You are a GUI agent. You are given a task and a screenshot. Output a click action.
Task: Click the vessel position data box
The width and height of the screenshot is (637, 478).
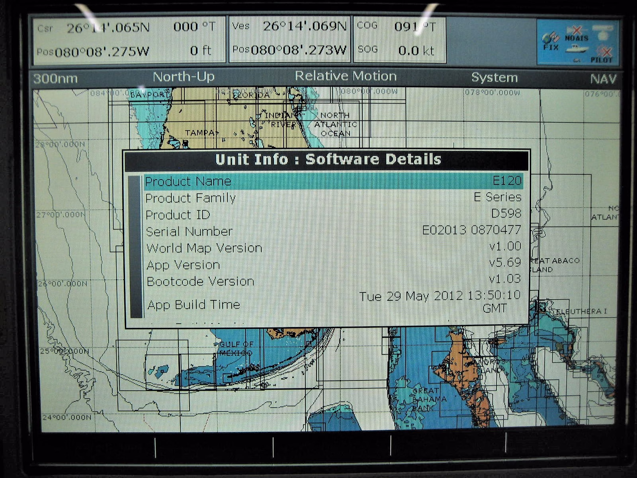[289, 39]
